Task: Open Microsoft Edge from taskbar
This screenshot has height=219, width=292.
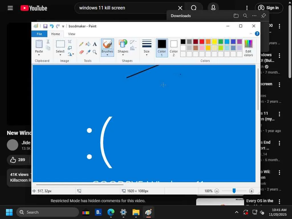Action: tap(111, 212)
